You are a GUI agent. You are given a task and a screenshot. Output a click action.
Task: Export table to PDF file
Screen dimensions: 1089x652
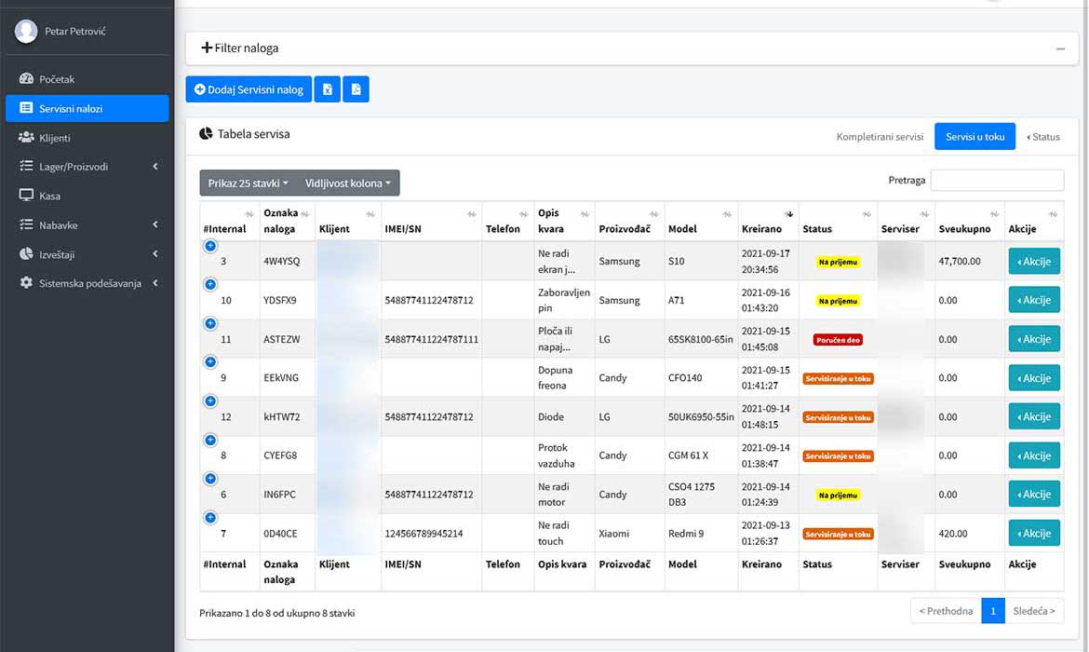coord(356,89)
